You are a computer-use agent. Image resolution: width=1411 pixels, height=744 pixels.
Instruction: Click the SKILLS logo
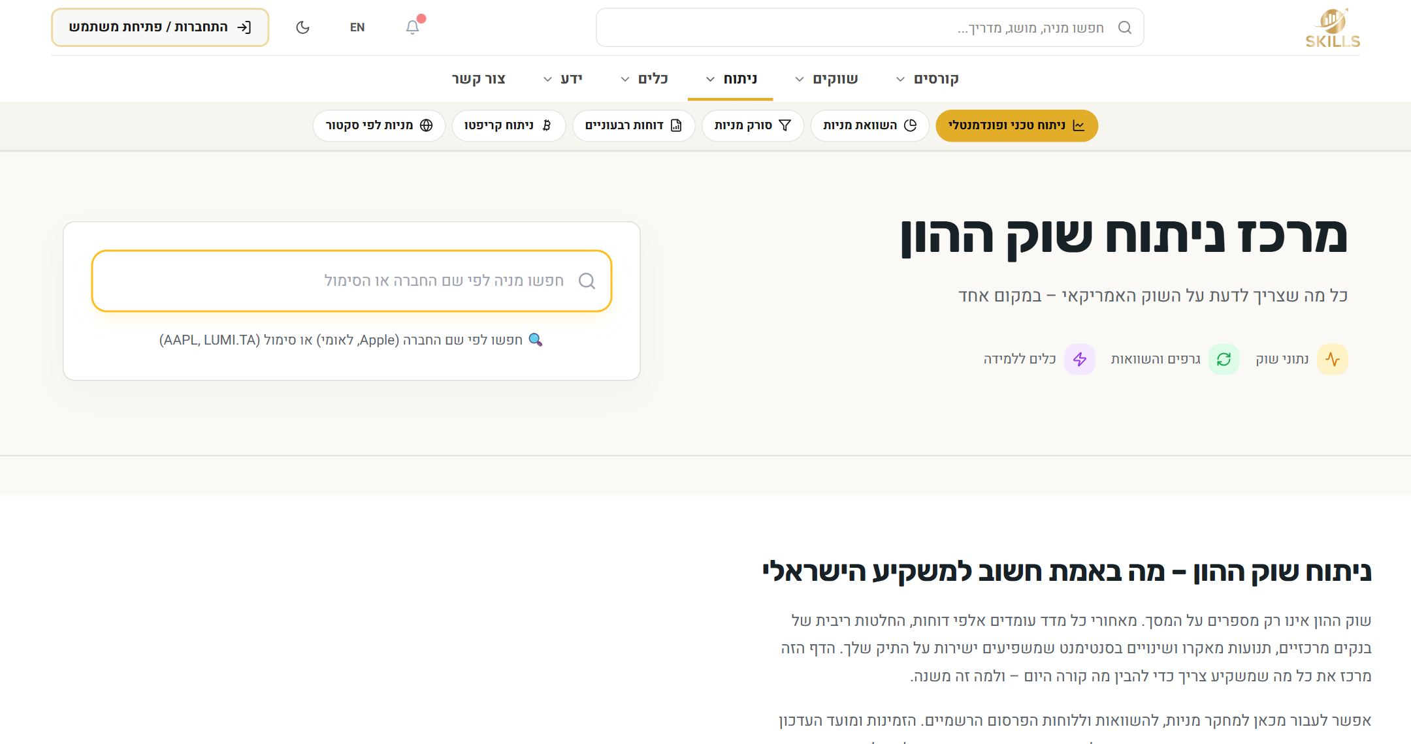1333,28
